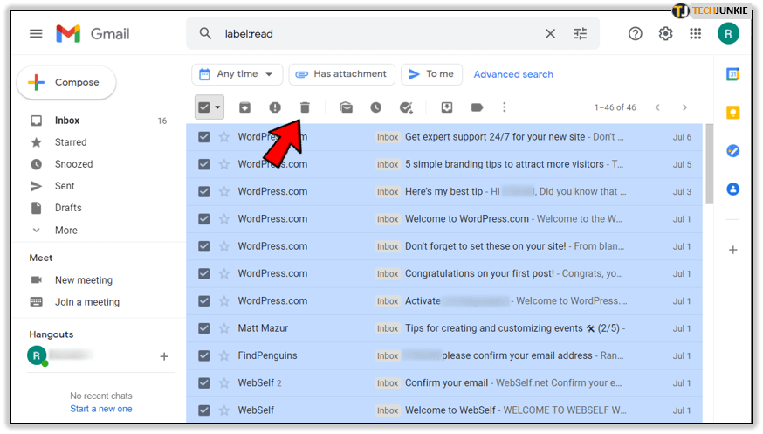
Task: Click the Archive icon in toolbar
Action: tap(245, 107)
